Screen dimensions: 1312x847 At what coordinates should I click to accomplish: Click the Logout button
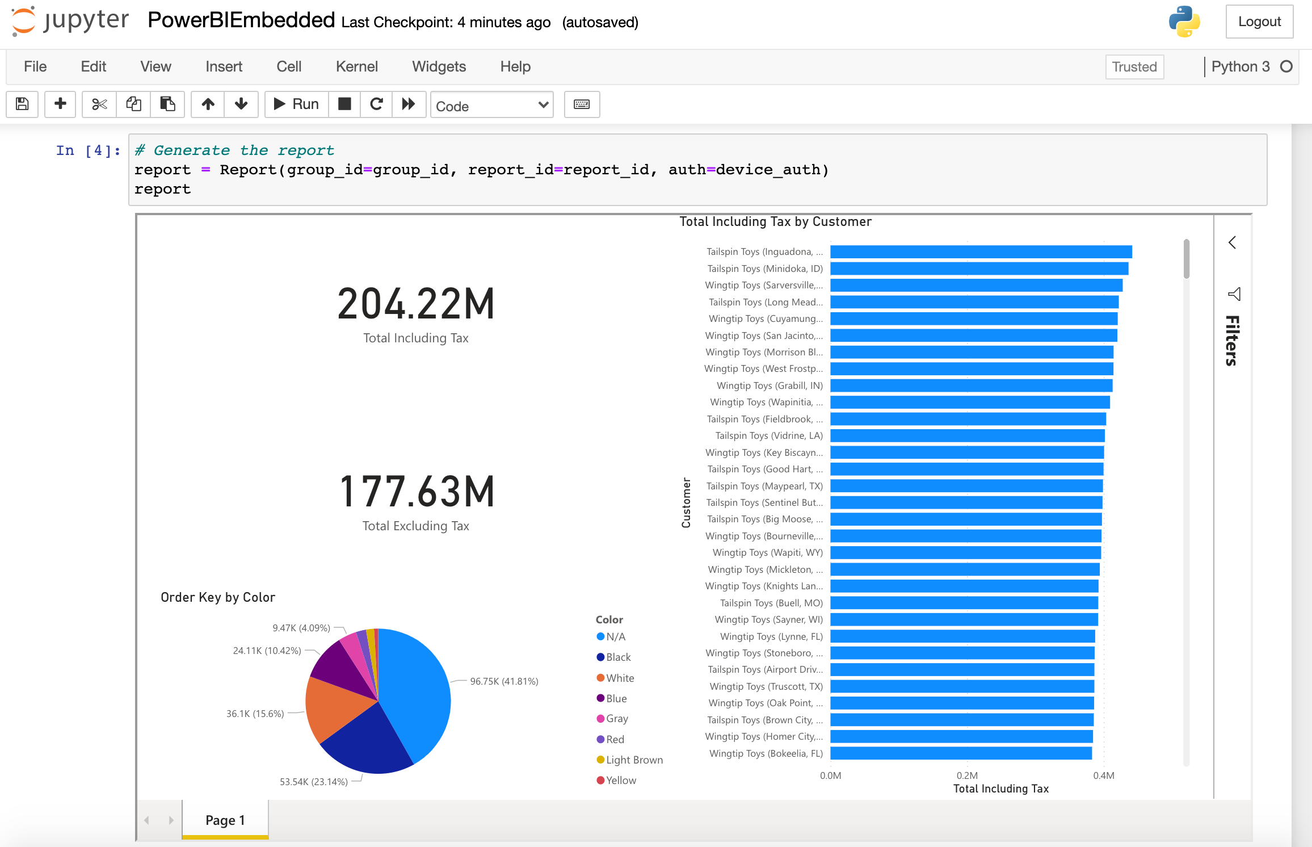(1259, 22)
